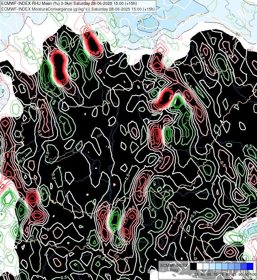Click the 'MoistureConvergence (g/(kg*s))' title line

[x=78, y=9]
